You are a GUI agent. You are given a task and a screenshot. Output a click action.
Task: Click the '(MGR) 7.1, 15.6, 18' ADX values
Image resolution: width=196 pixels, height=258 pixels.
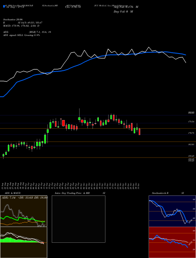[x=40, y=32]
